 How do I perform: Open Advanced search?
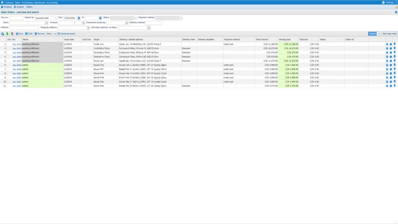click(67, 34)
